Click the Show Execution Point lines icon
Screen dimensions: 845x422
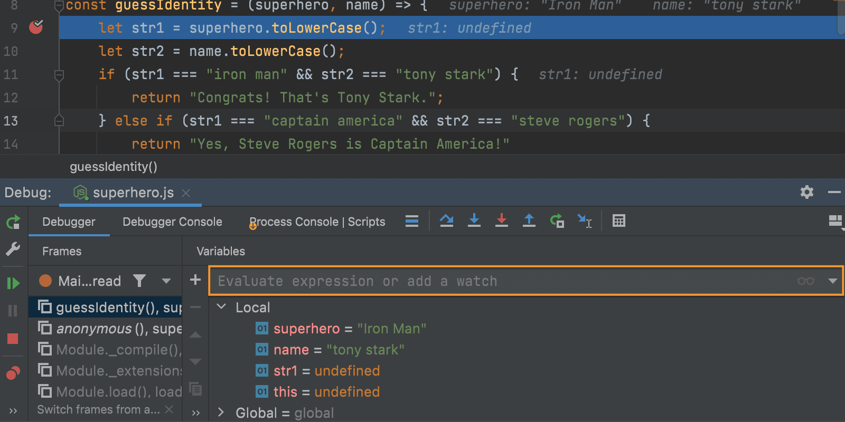[412, 221]
